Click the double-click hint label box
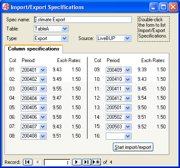Viewport: 180px width, 168px height. coord(153,29)
